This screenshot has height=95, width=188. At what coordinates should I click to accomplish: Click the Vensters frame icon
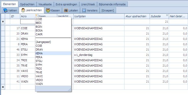[x=84, y=10]
